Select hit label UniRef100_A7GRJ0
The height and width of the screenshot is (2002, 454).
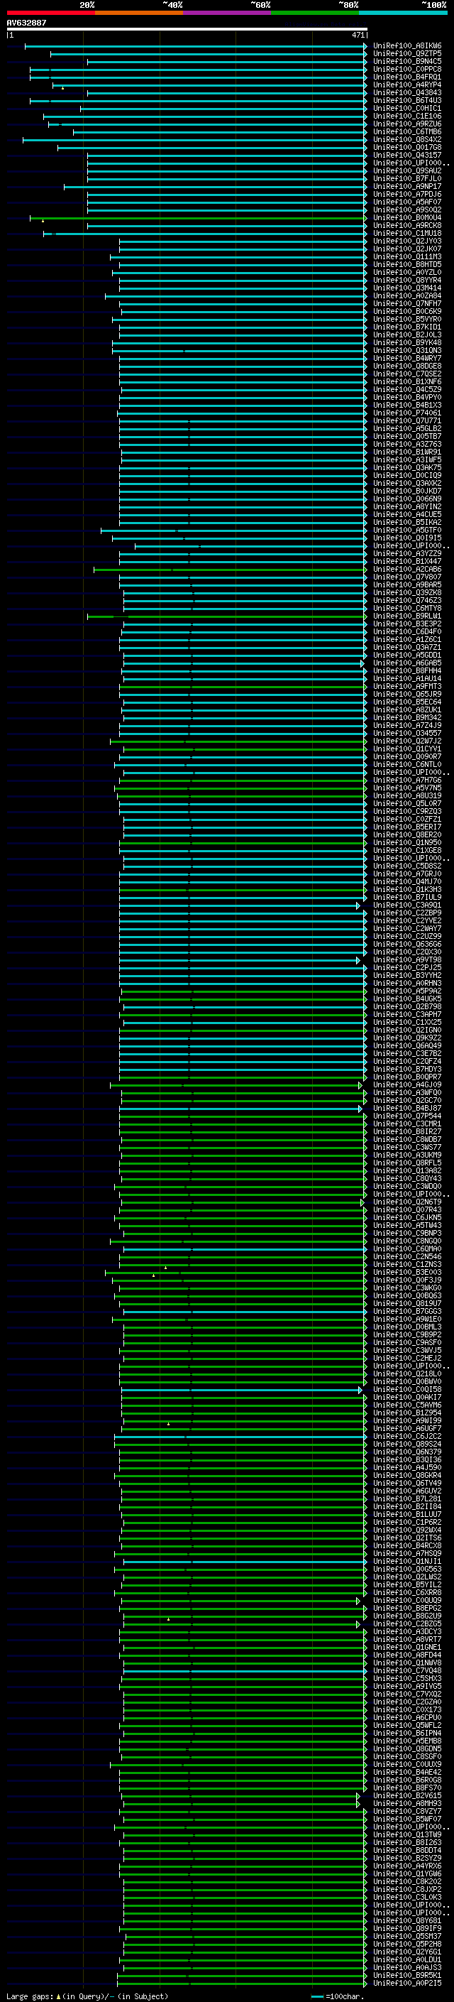click(407, 874)
